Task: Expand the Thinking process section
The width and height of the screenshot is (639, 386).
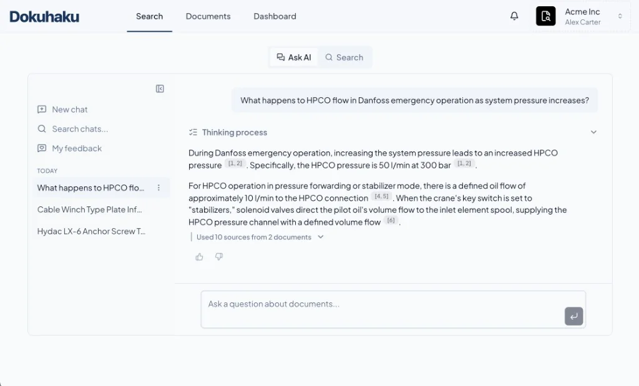Action: (x=593, y=132)
